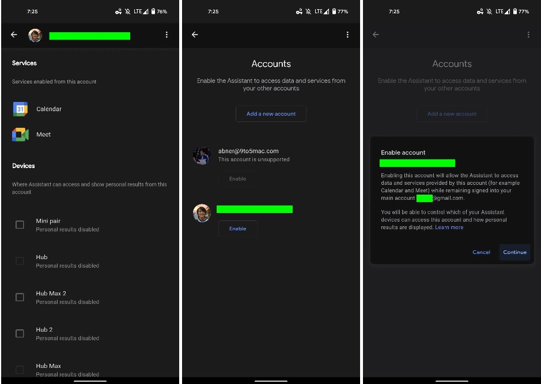The height and width of the screenshot is (384, 541).
Task: Tap Enable for the second account
Action: 237,229
